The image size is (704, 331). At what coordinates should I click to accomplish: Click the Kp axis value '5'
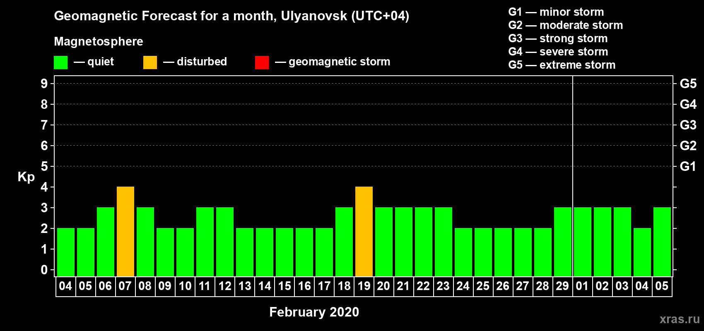point(44,166)
